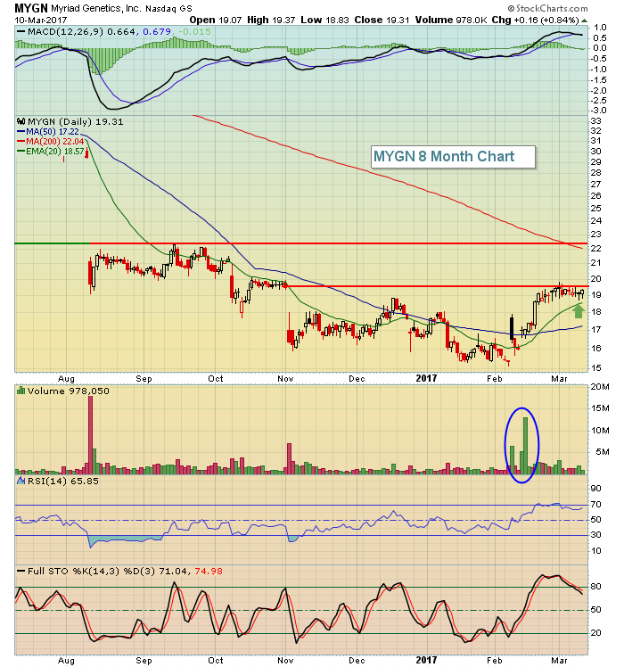Select the 10-Mar-2017 date label
Viewport: 624px width, 667px height.
coord(41,20)
